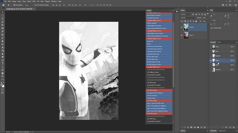The height and width of the screenshot is (133, 238).
Task: Switch to the Adjustments tab
Action: pyautogui.click(x=222, y=131)
